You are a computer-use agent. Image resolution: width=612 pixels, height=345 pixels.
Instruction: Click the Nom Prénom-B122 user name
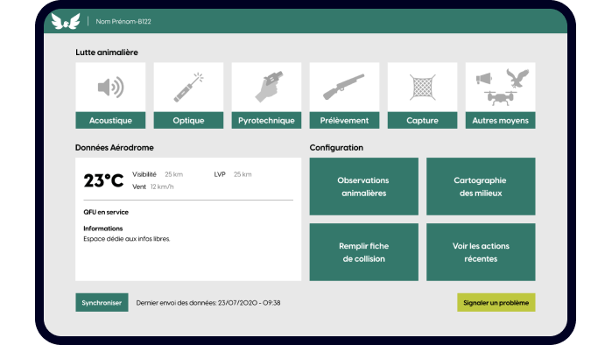tap(123, 22)
